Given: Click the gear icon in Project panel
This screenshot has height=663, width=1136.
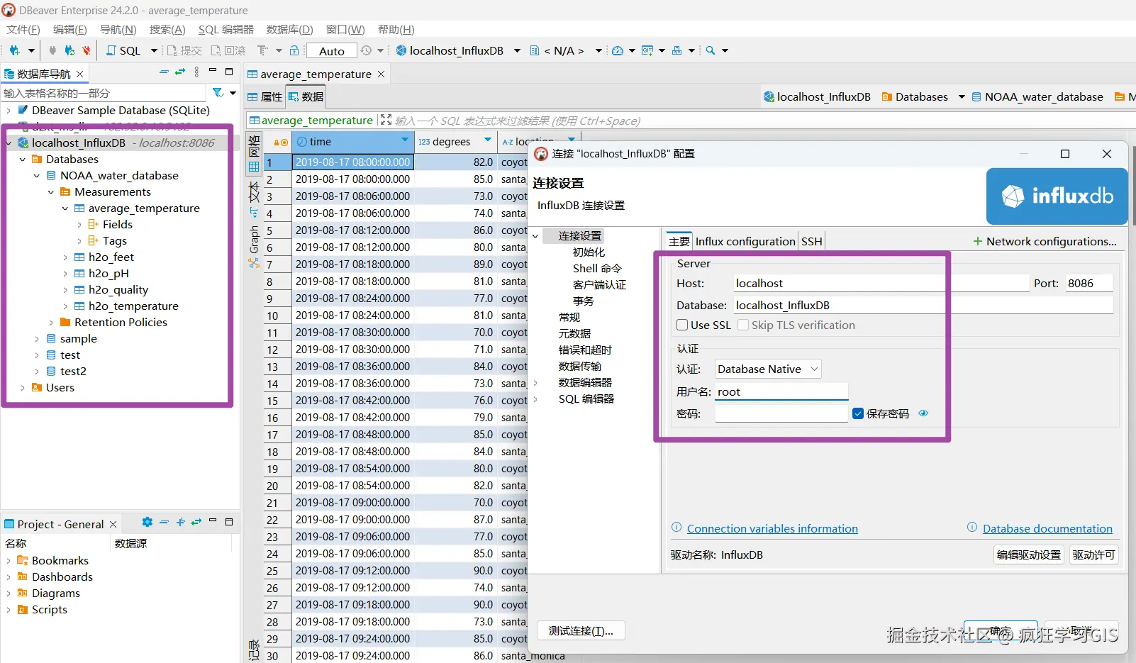Looking at the screenshot, I should point(147,523).
